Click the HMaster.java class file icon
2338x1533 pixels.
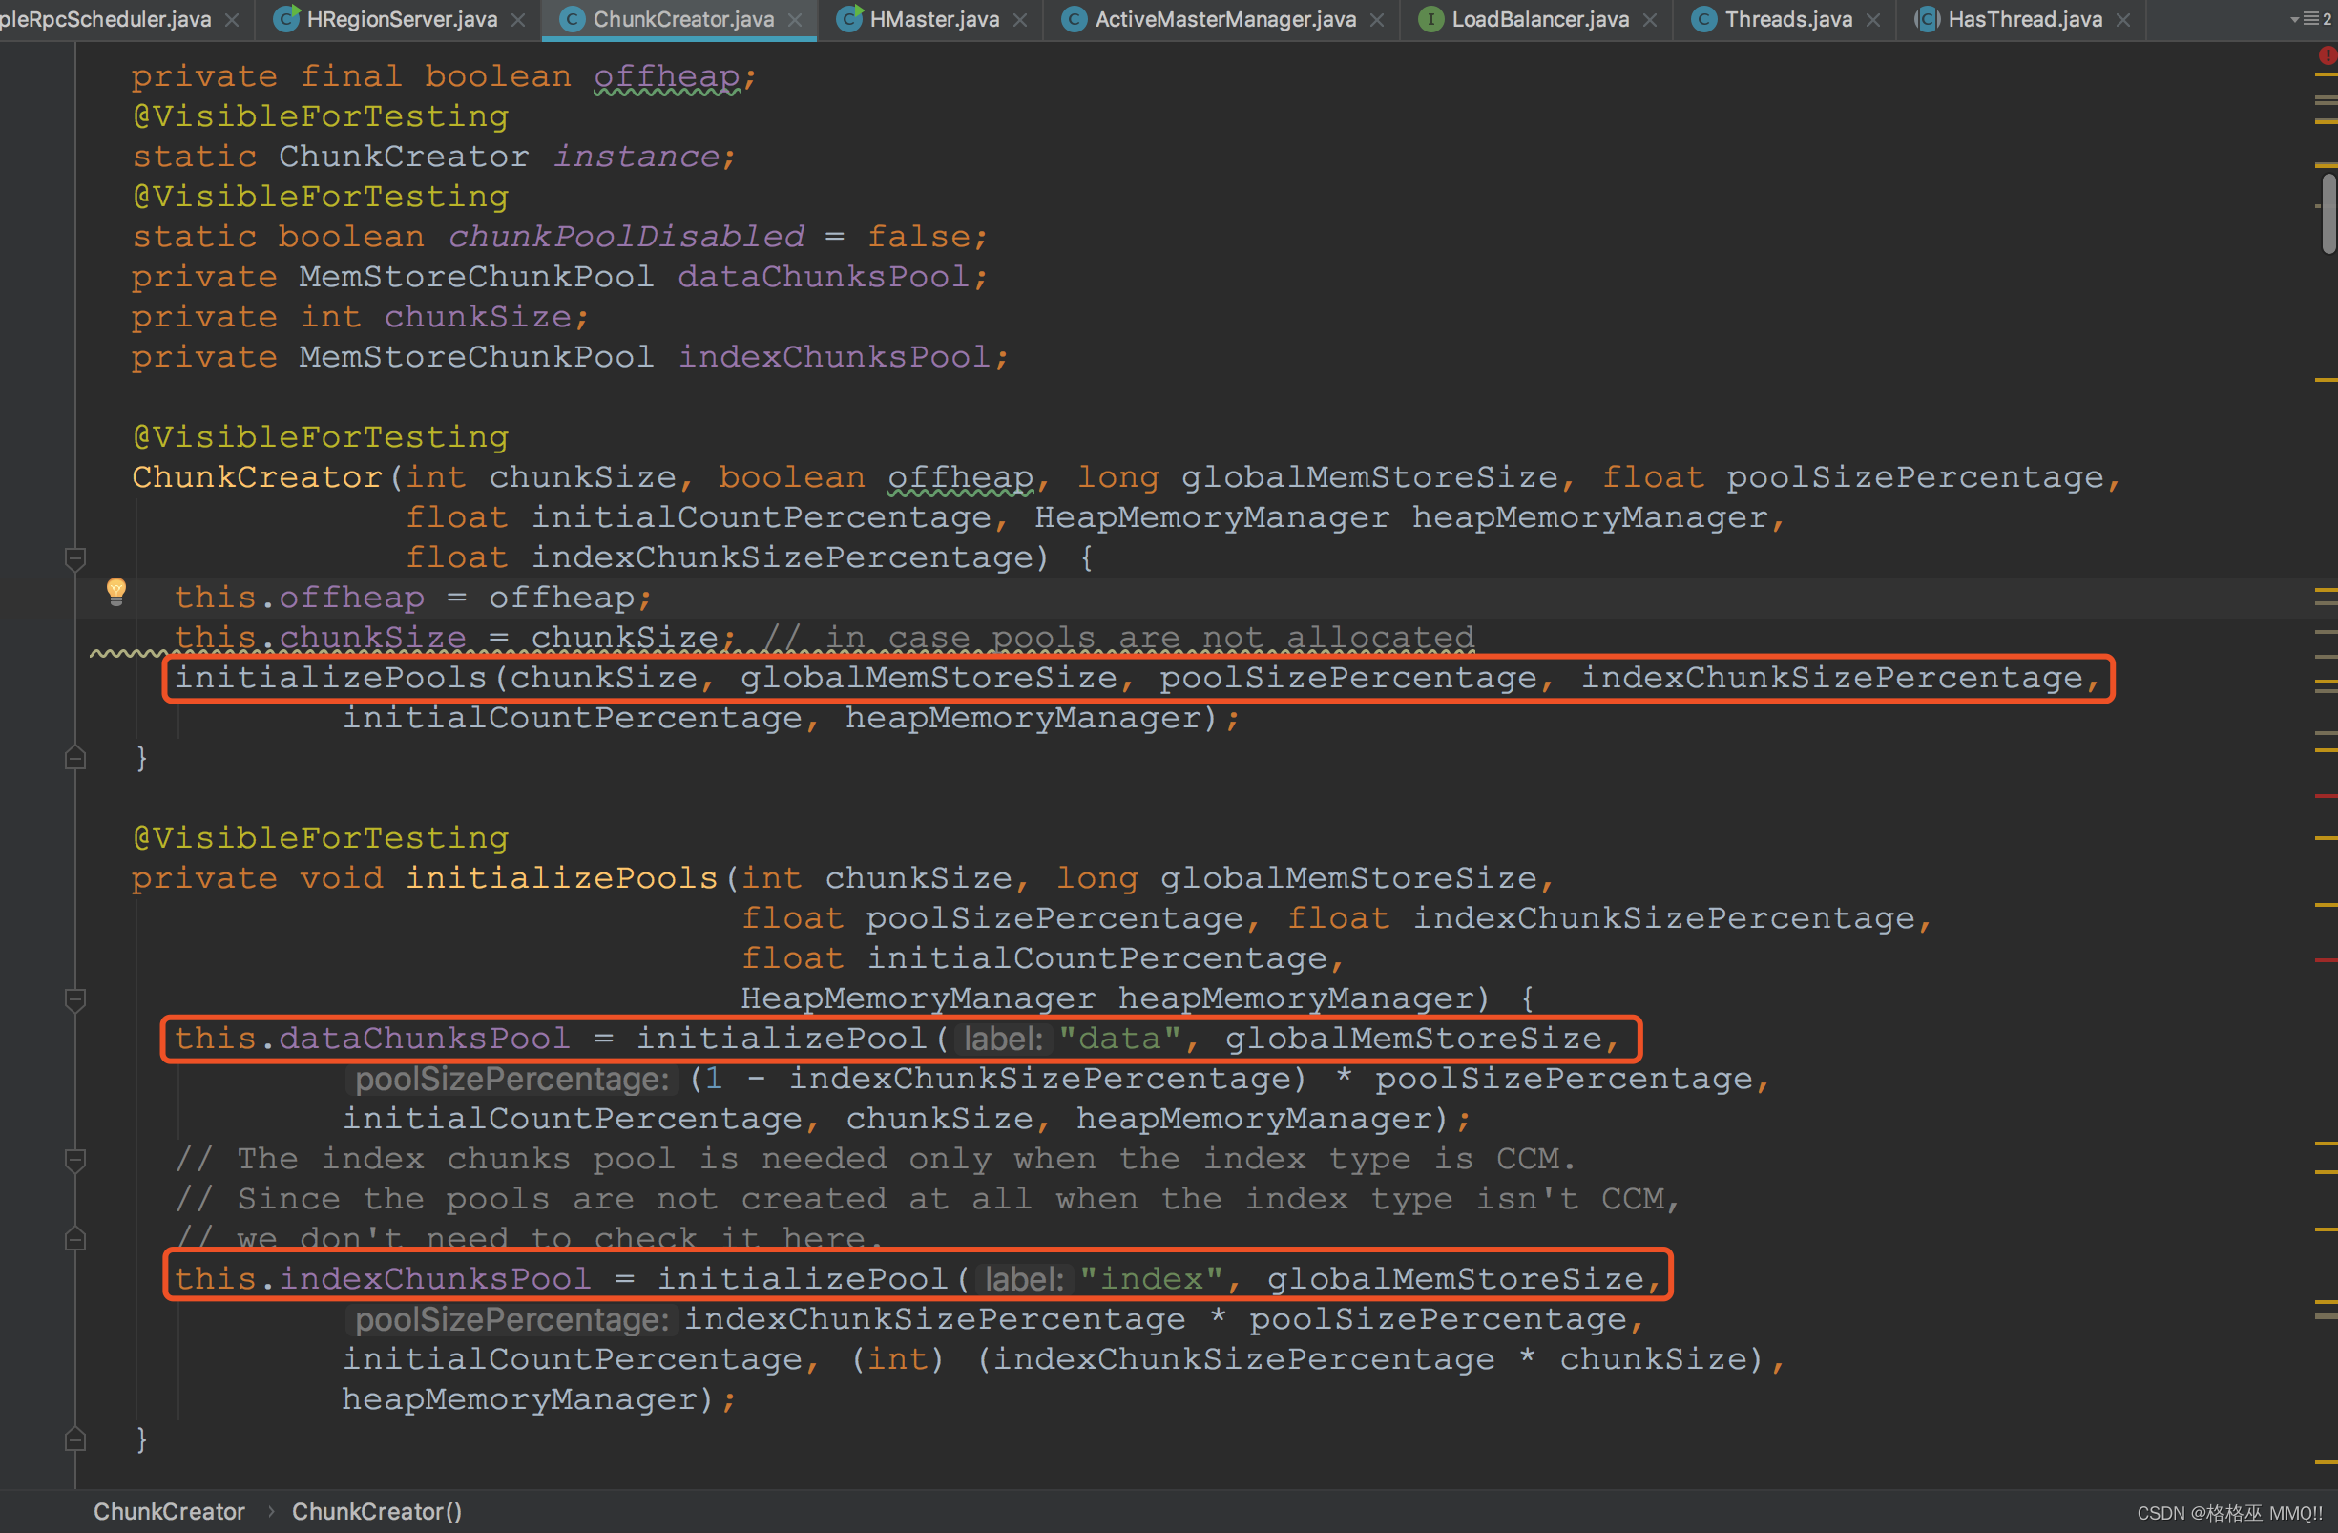pyautogui.click(x=849, y=19)
